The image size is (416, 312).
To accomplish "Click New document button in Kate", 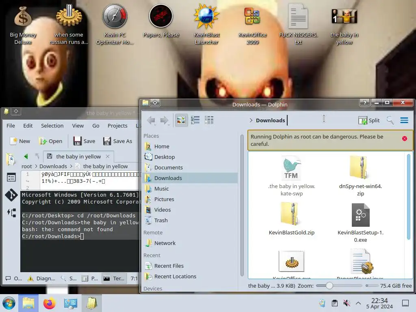I will pyautogui.click(x=20, y=141).
